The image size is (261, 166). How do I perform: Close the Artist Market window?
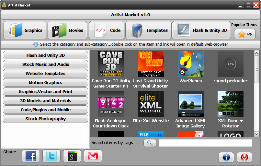(x=256, y=5)
